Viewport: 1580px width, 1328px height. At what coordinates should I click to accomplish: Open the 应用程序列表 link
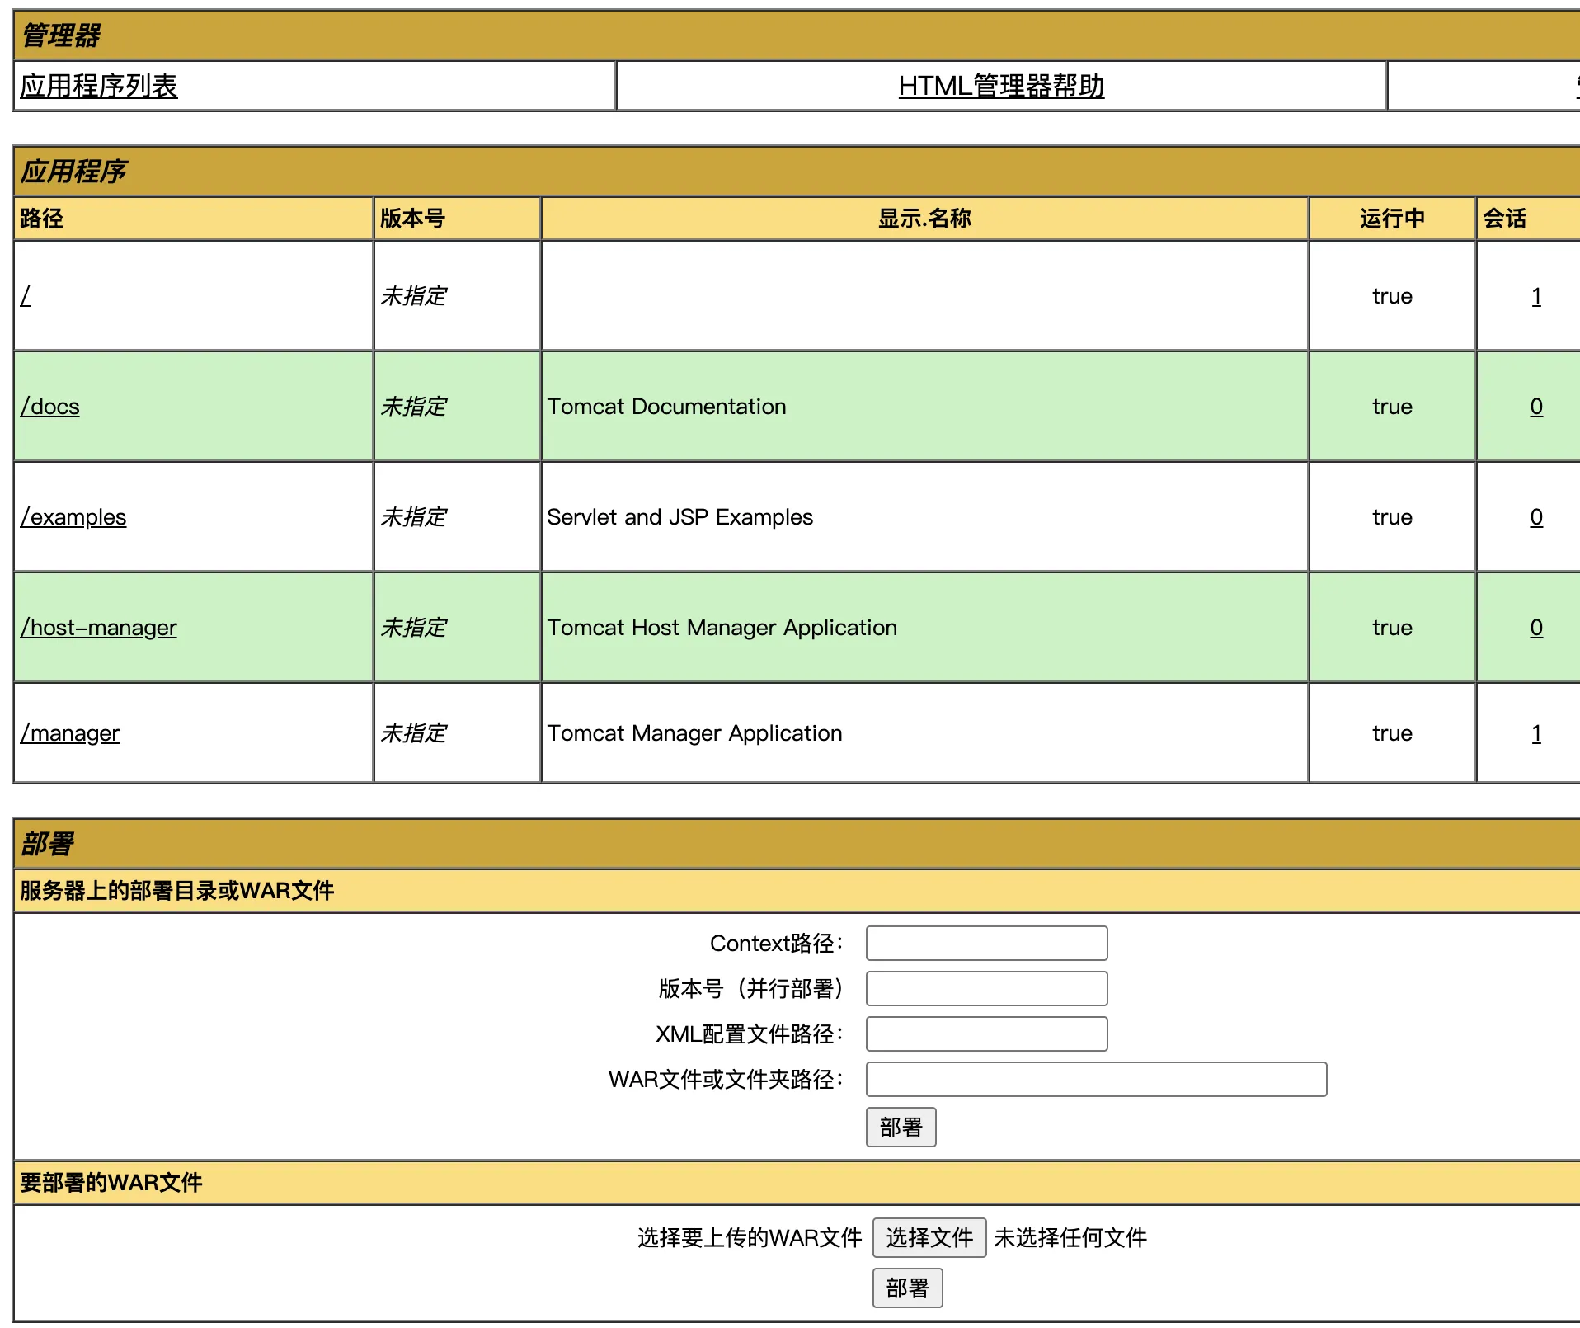click(x=99, y=86)
